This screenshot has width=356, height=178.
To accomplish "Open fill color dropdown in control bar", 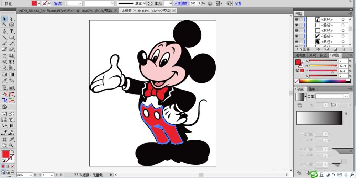I will [38, 4].
